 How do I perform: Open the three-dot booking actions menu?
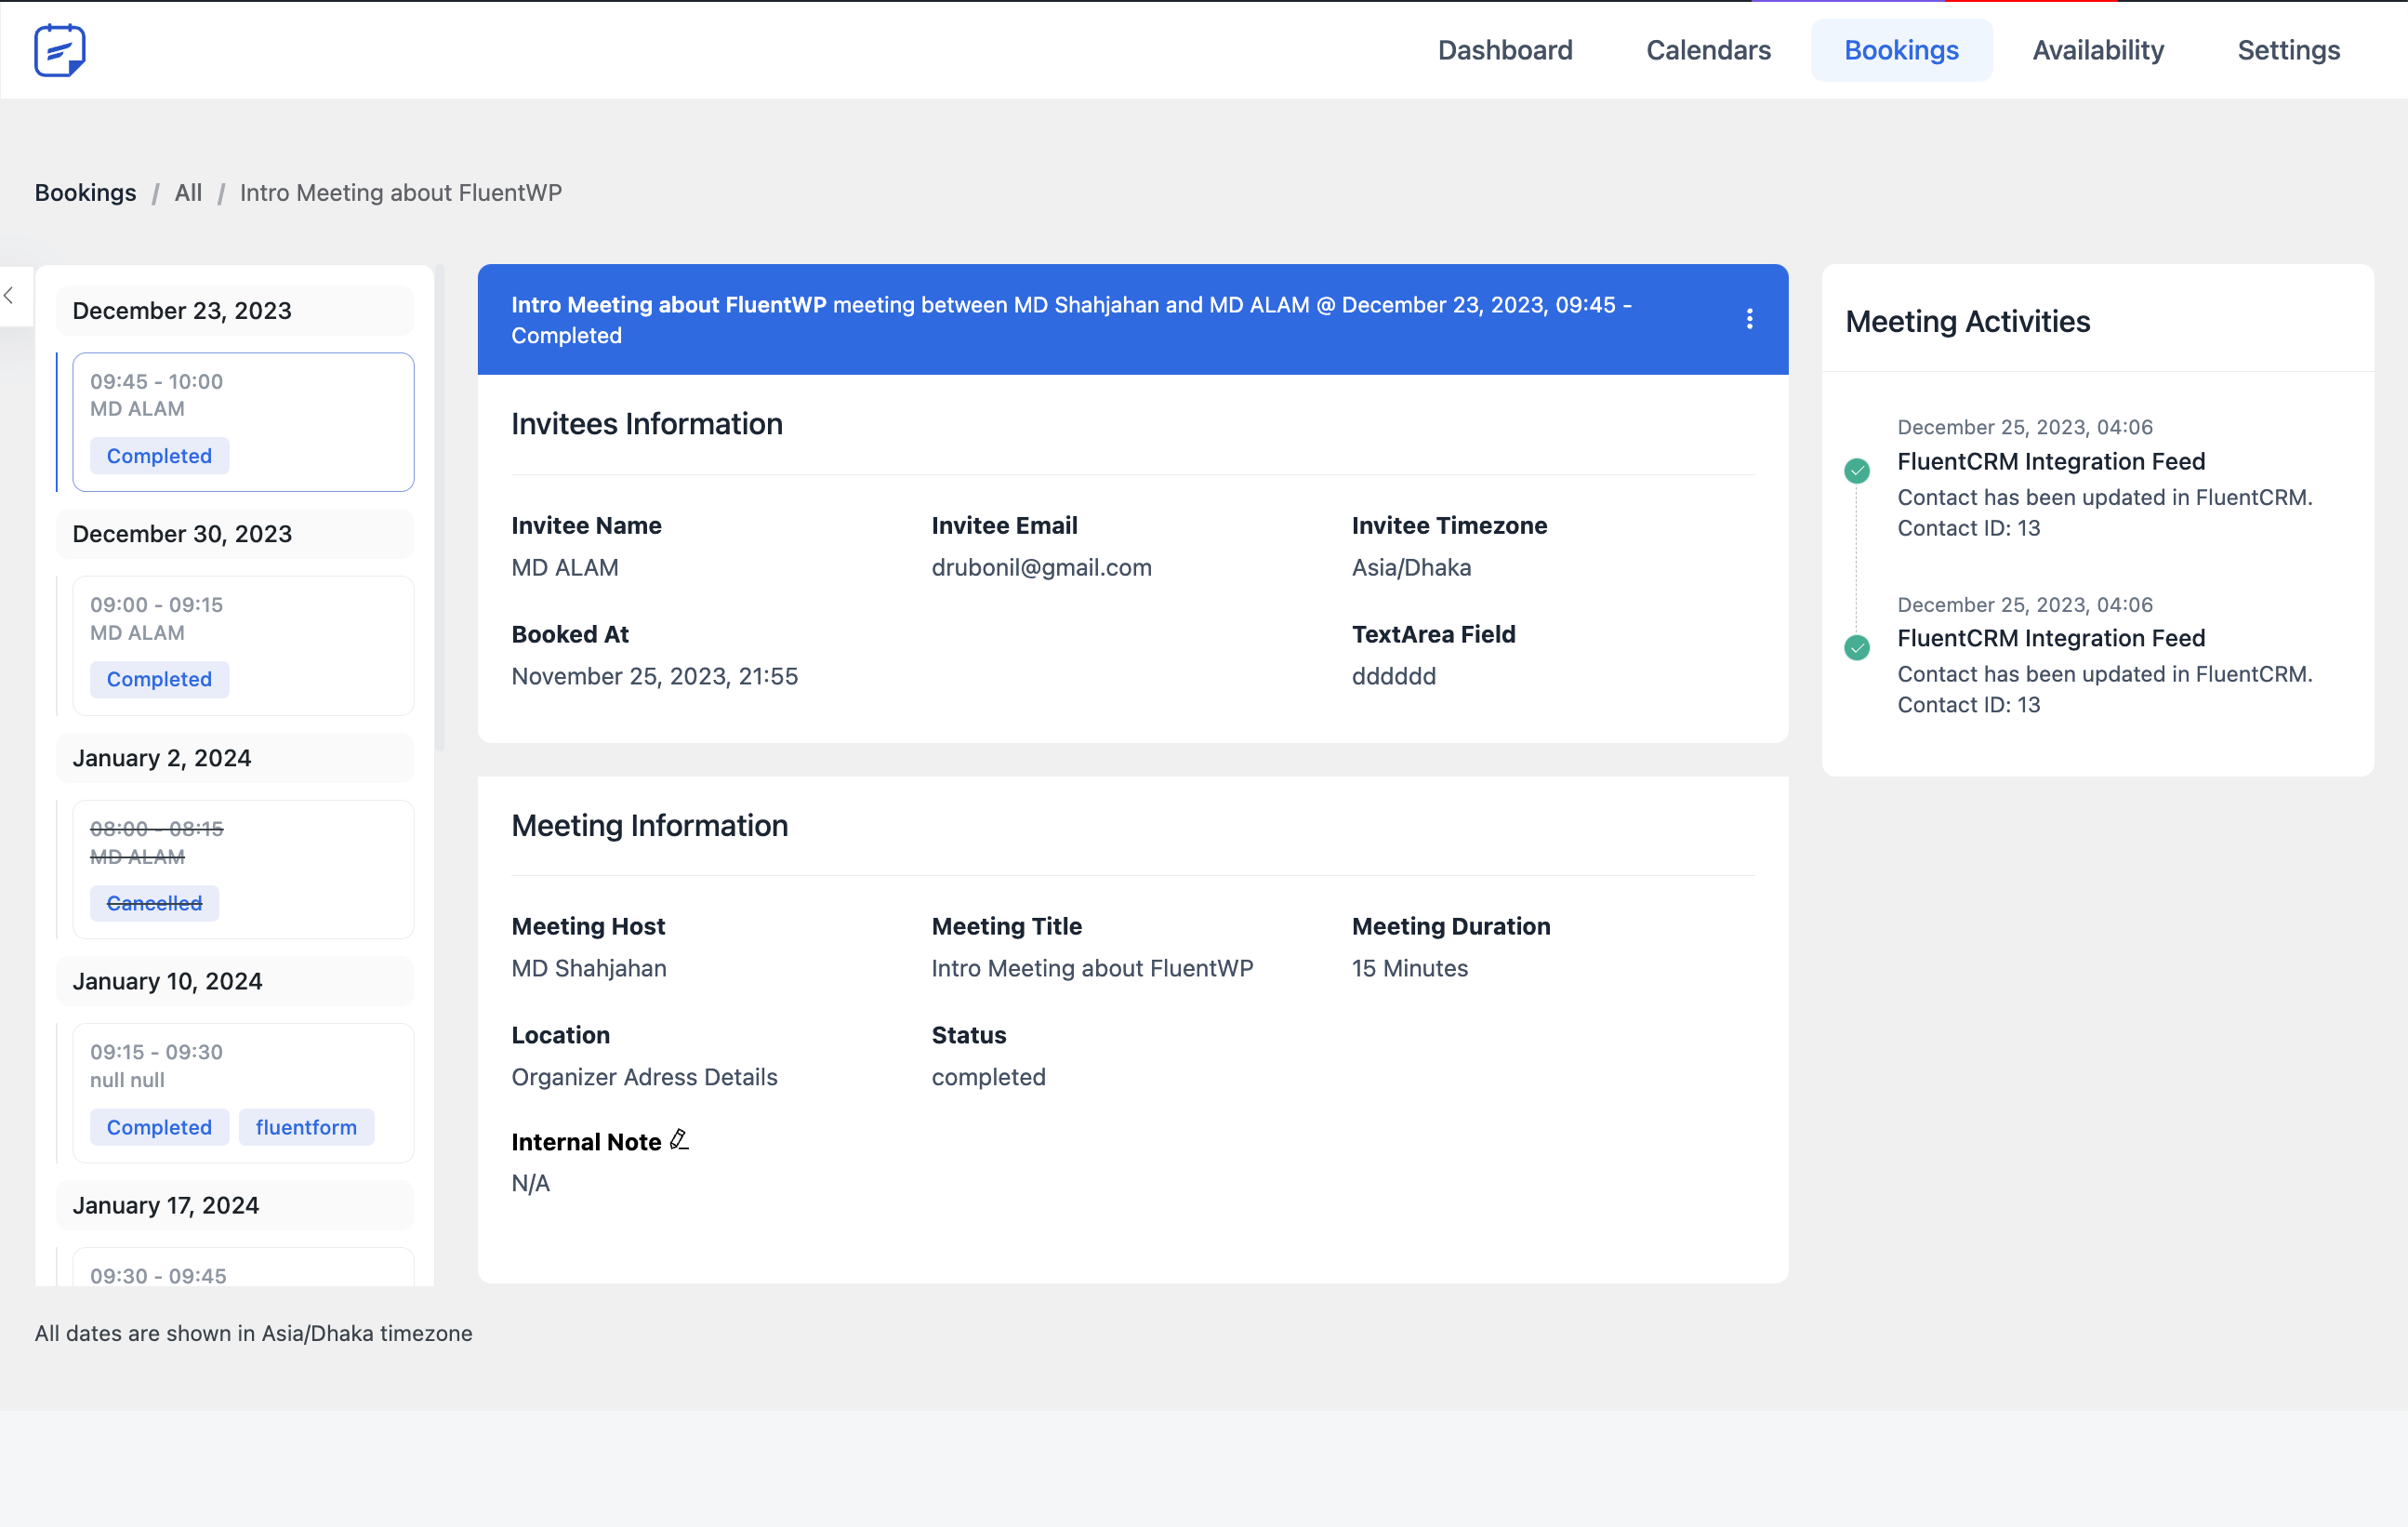pos(1749,319)
